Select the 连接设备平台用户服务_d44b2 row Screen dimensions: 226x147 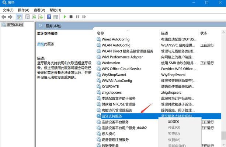128,128
